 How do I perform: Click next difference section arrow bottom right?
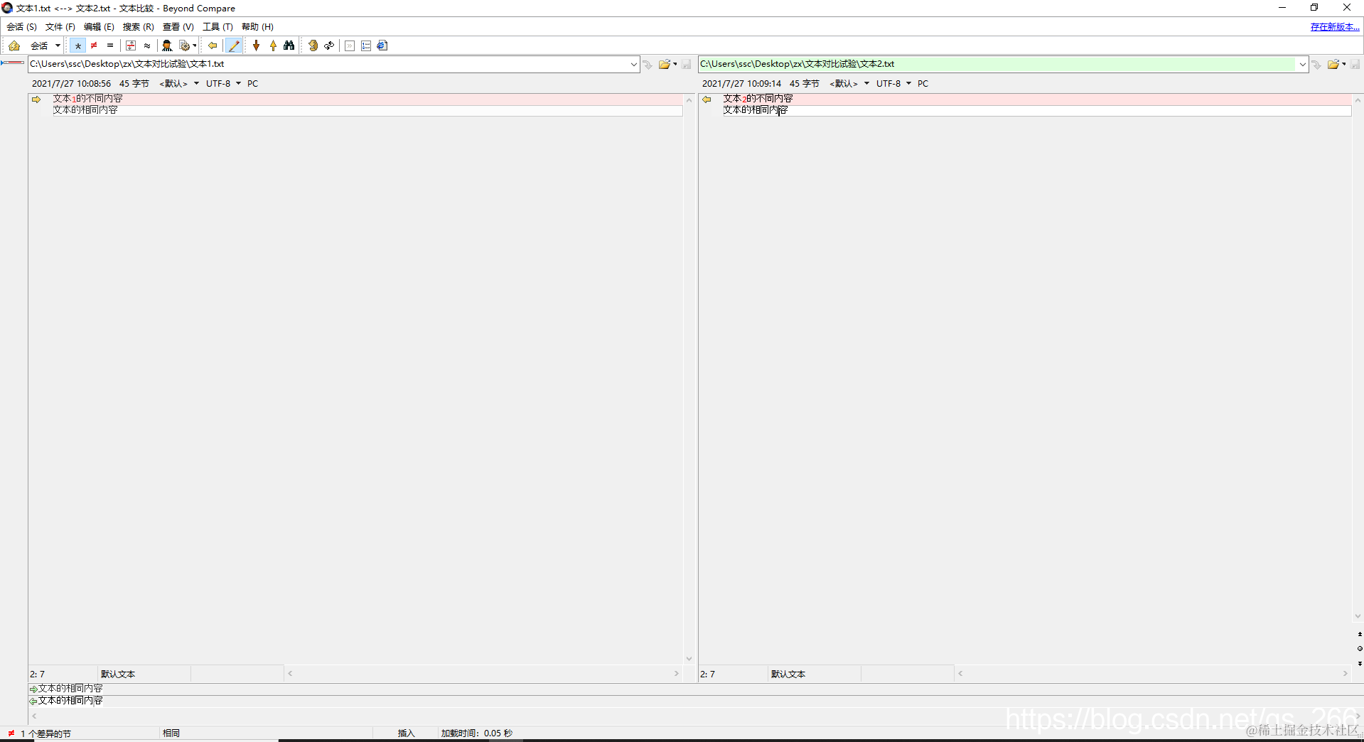coord(1360,663)
